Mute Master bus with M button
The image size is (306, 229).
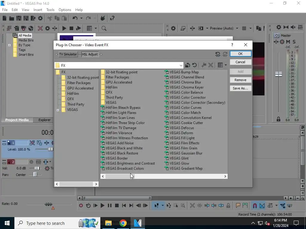tap(288, 42)
